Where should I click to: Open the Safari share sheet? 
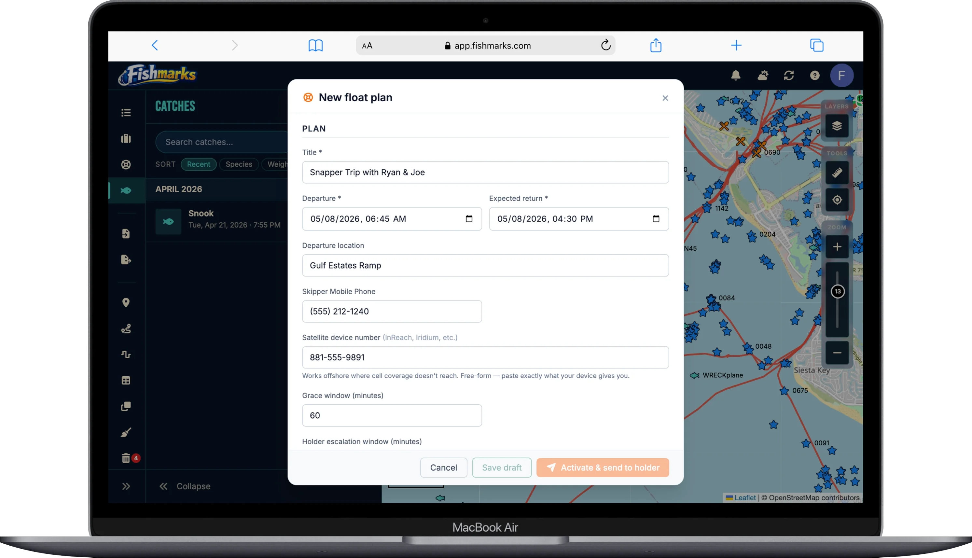coord(656,45)
